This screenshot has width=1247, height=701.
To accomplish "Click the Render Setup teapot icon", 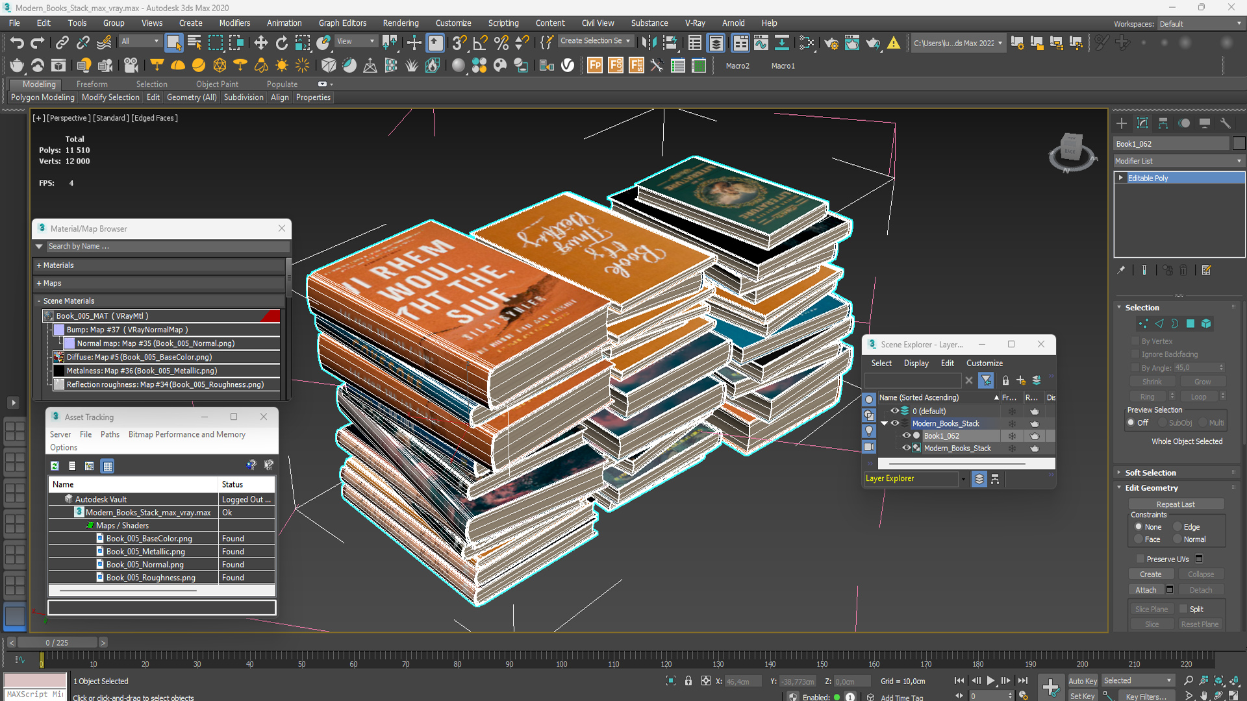I will pos(831,43).
